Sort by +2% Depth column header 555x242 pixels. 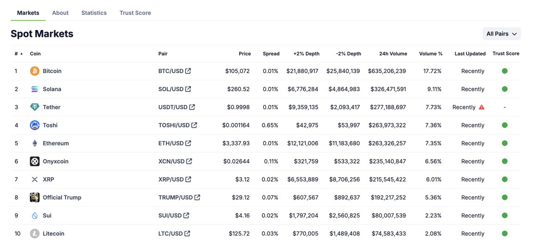pos(306,54)
